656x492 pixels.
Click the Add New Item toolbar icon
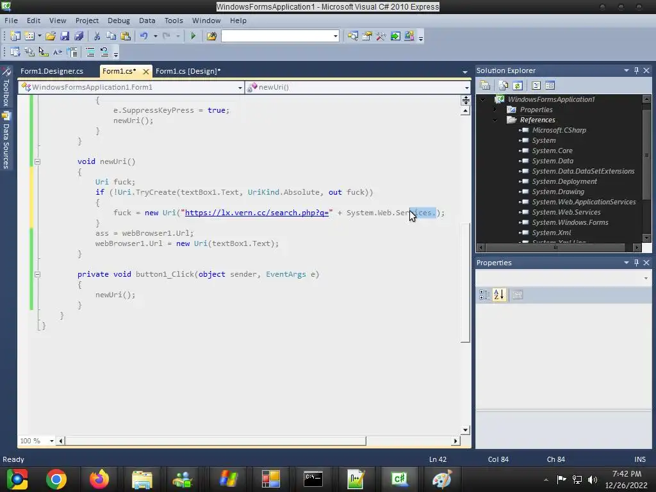tap(29, 36)
